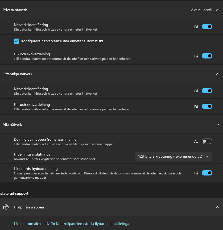Open the Kontrollpanelen alternatives help link

[x=72, y=224]
